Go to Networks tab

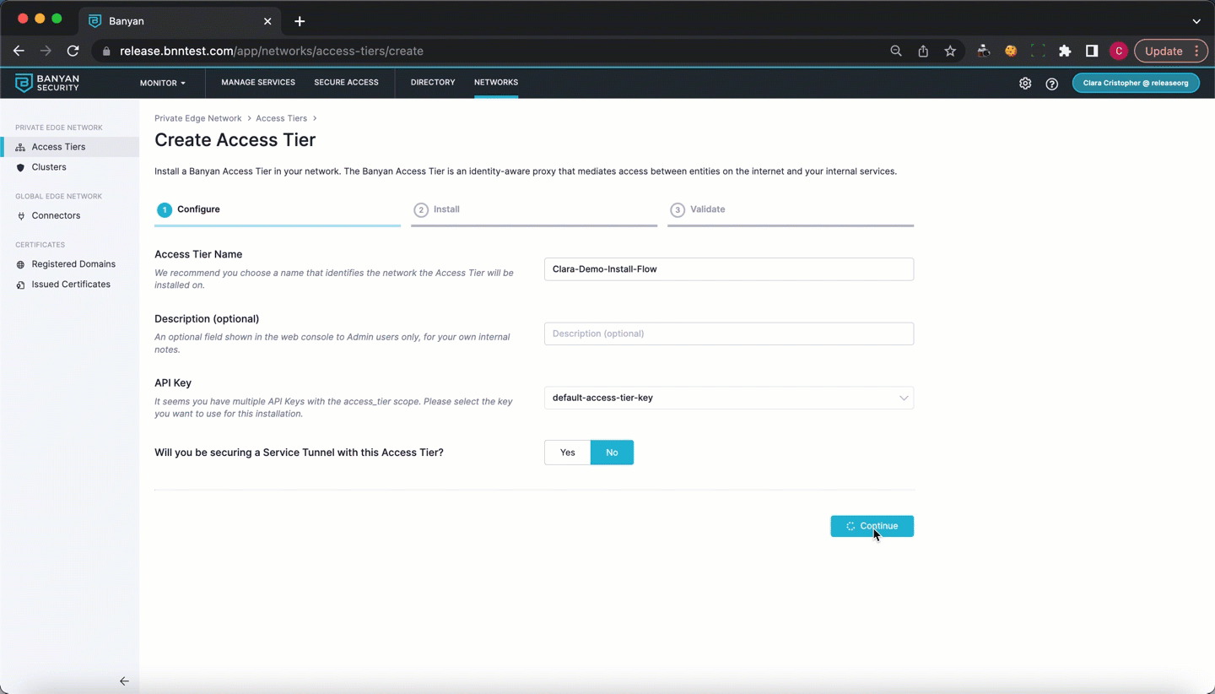point(496,83)
